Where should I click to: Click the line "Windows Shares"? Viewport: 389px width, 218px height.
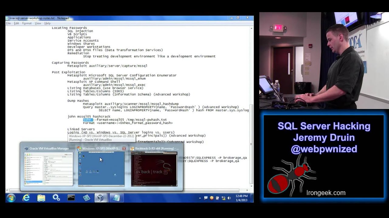tap(81, 44)
